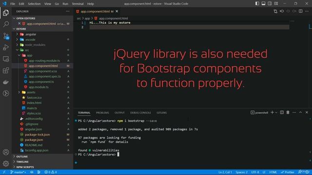Open the Run and Debug view

6,48
